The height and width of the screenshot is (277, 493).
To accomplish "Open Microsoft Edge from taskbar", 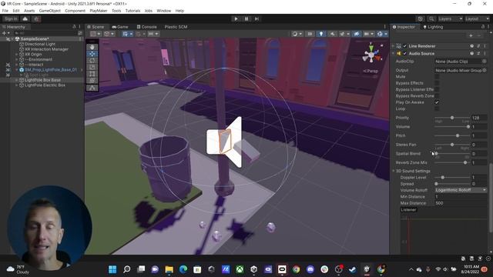I will pyautogui.click(x=183, y=269).
